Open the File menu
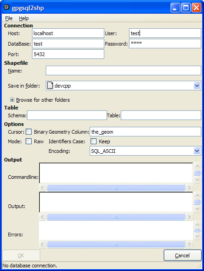 click(x=9, y=18)
